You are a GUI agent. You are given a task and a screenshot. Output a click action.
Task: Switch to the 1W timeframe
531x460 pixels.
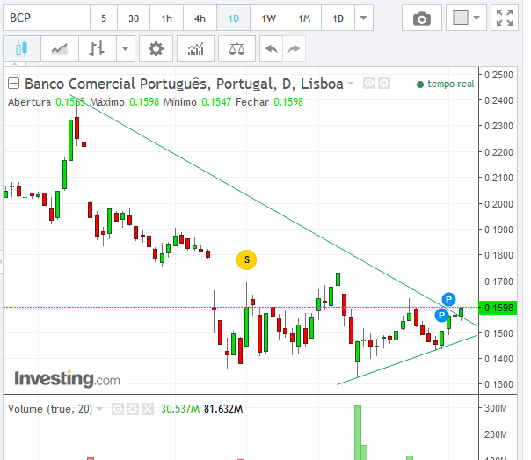click(268, 18)
